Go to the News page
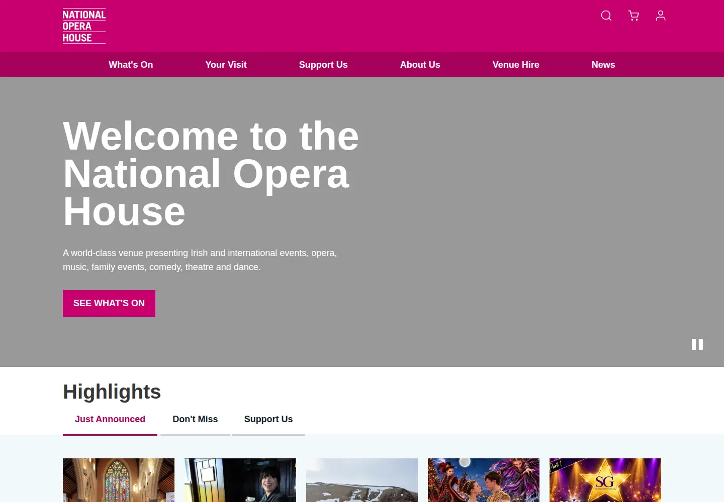The width and height of the screenshot is (724, 502). [603, 65]
